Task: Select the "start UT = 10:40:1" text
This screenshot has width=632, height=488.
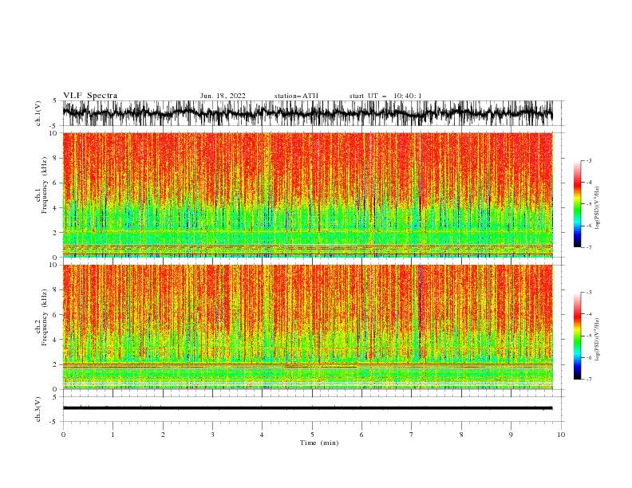Action: coord(385,96)
